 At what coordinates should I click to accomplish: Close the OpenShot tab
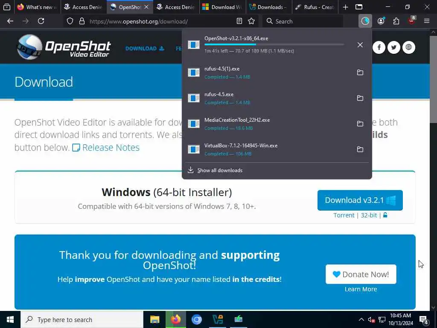pyautogui.click(x=146, y=7)
